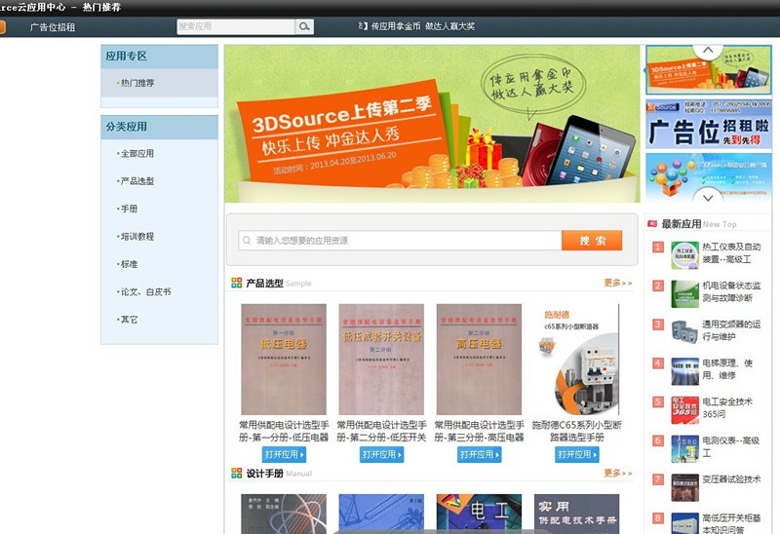Click the 最新应用 flag icon
Screen dimensions: 780x534
pyautogui.click(x=652, y=224)
